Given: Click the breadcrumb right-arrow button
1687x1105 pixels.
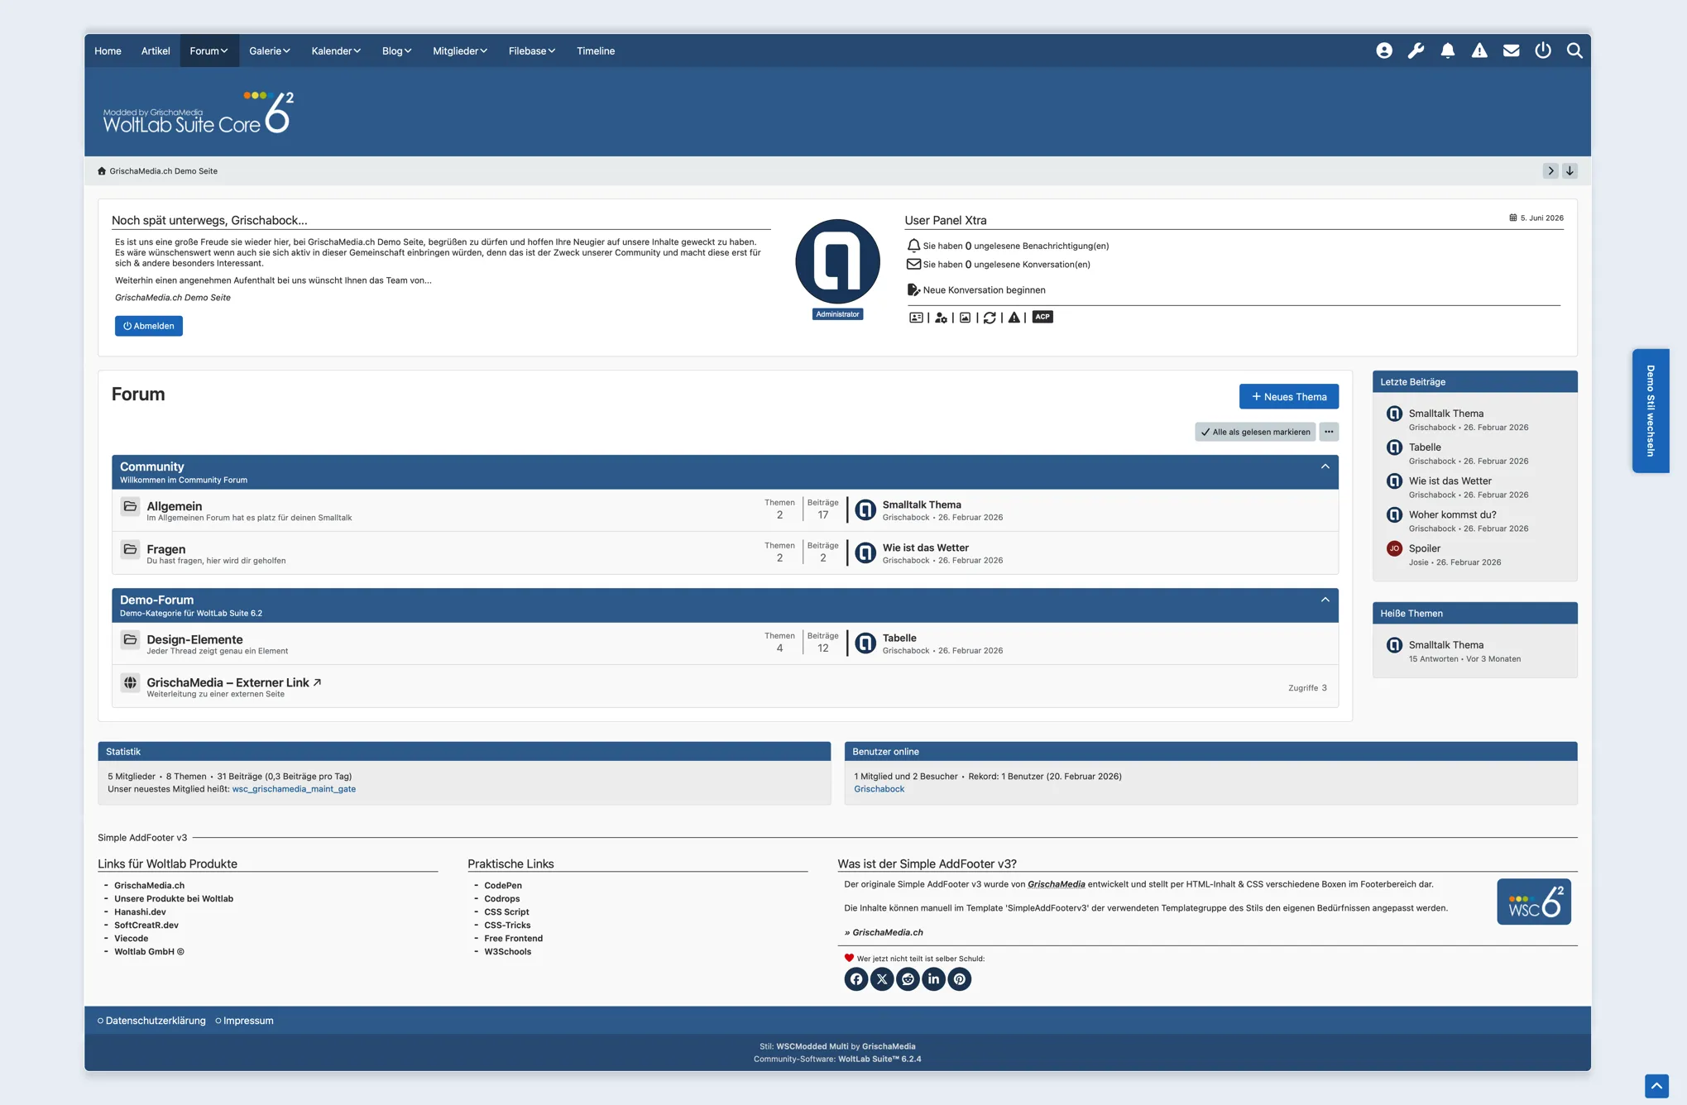Looking at the screenshot, I should (x=1550, y=170).
